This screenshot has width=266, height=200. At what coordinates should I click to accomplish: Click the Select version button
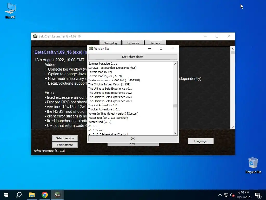(65, 138)
